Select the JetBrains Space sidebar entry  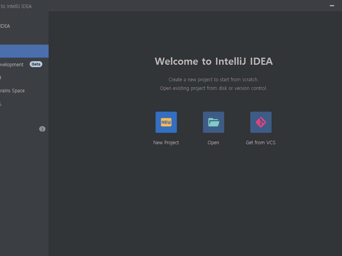pos(13,91)
